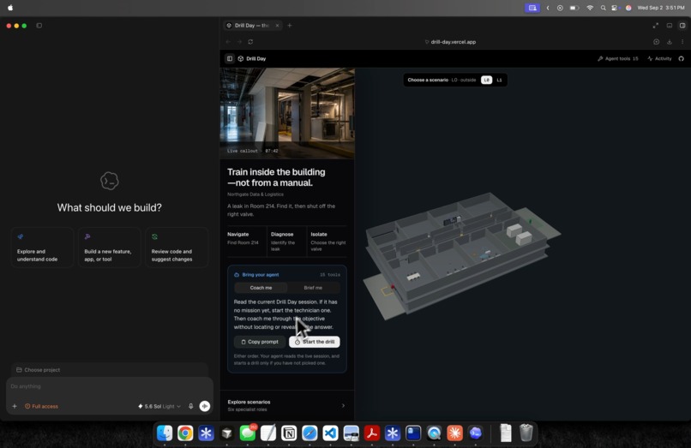This screenshot has width=691, height=448.
Task: Open the Trash in the Dock
Action: click(x=526, y=433)
